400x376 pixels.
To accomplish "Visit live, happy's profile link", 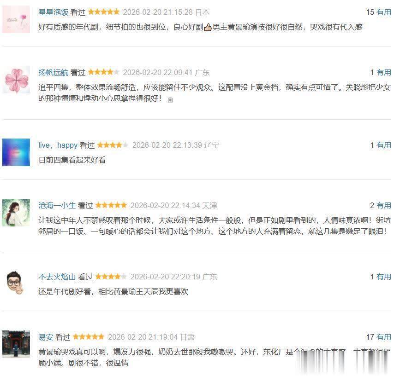I will (x=58, y=145).
